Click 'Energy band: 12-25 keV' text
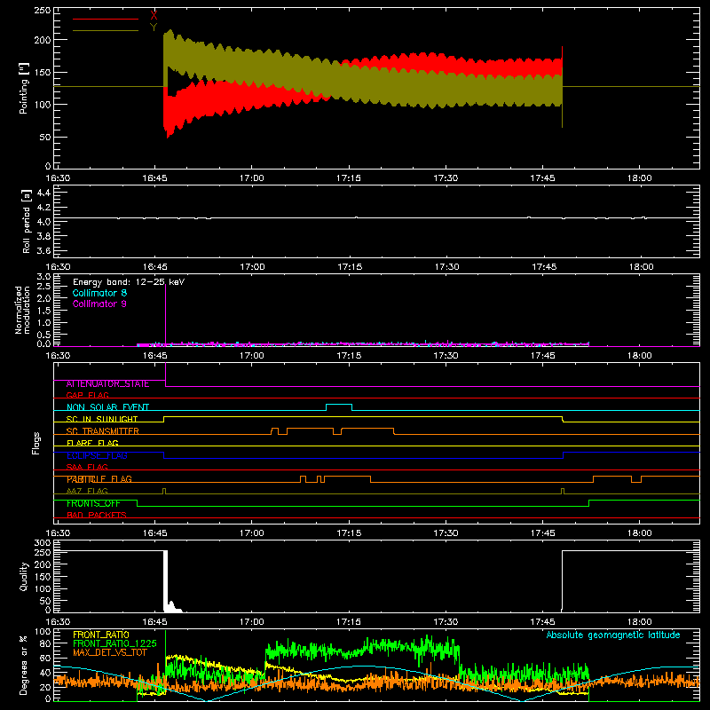The width and height of the screenshot is (710, 710). click(129, 282)
